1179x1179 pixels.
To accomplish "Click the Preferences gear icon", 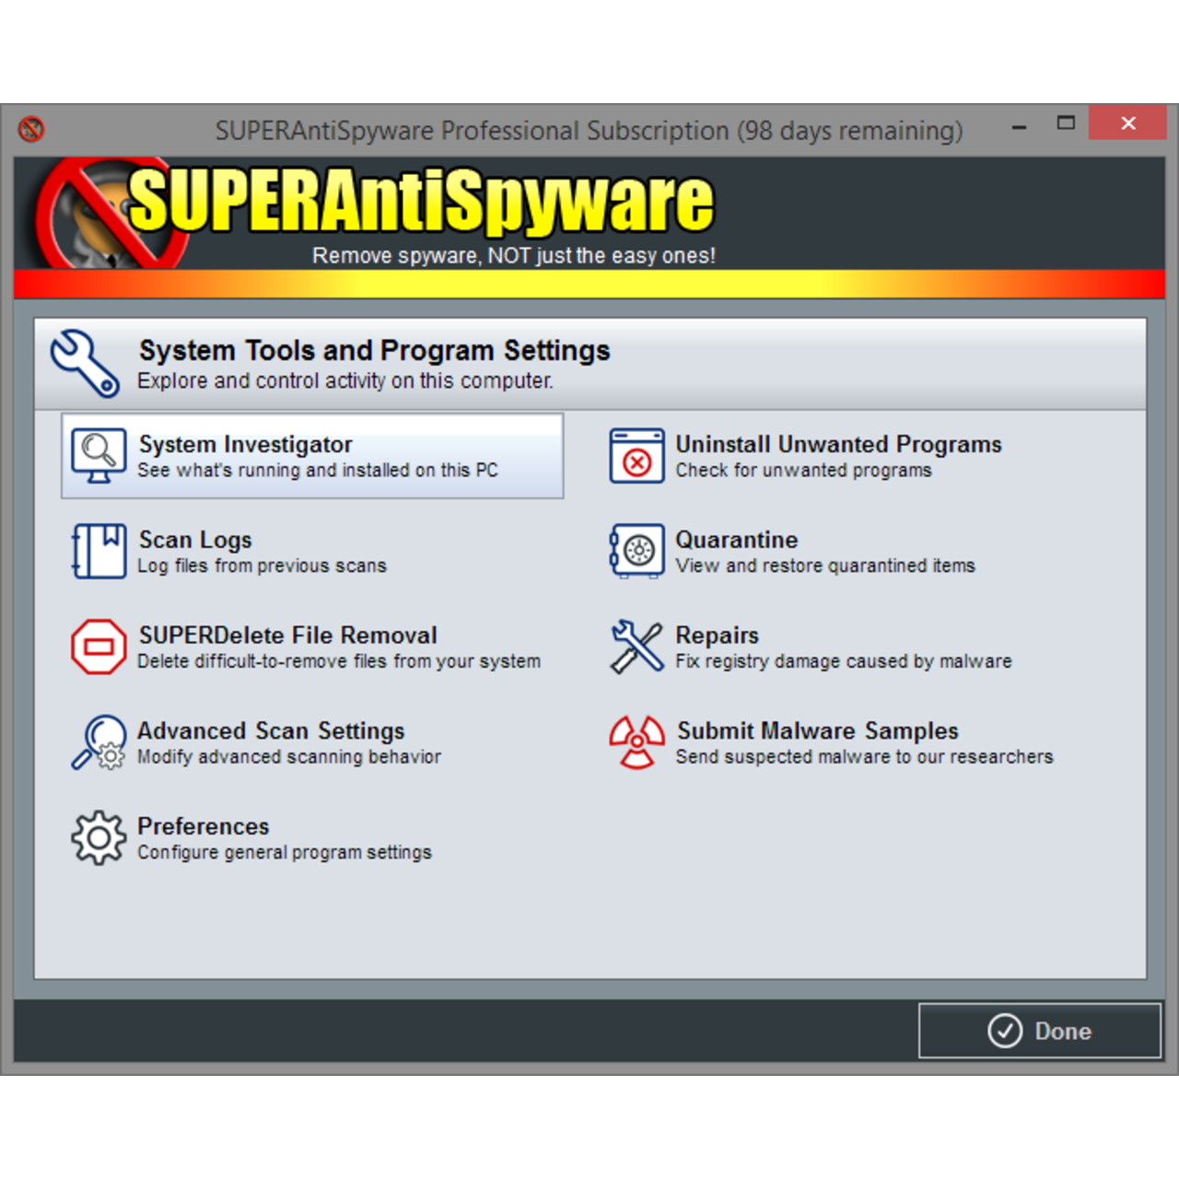I will (98, 837).
